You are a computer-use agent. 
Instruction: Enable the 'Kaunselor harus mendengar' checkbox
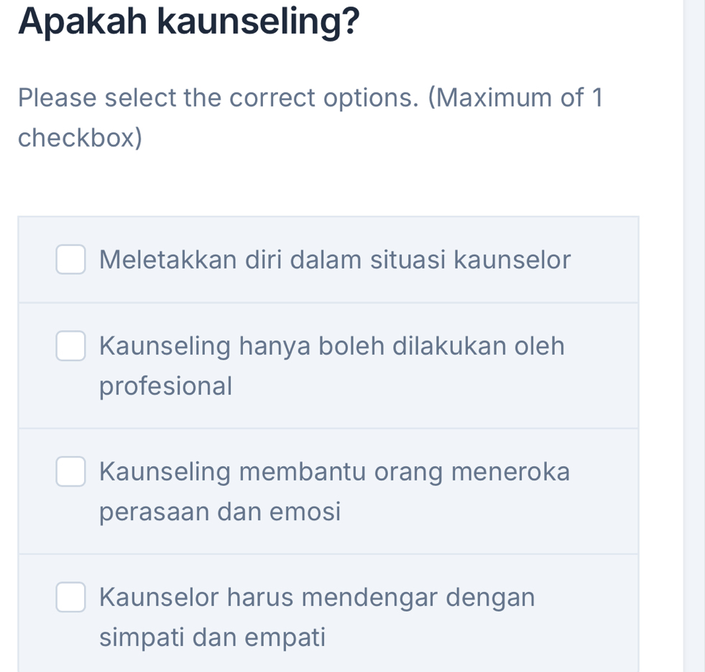[x=70, y=597]
